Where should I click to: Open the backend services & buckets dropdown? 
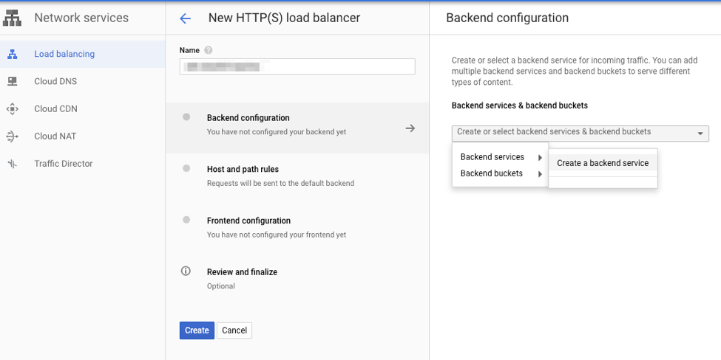click(x=580, y=133)
